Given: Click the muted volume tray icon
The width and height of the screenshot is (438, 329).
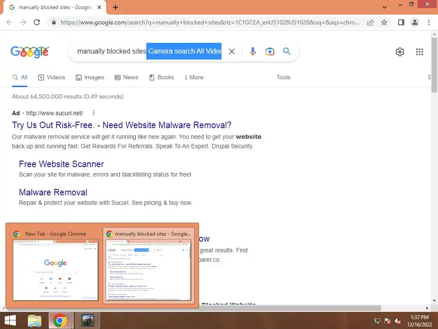Looking at the screenshot, I should [398, 321].
